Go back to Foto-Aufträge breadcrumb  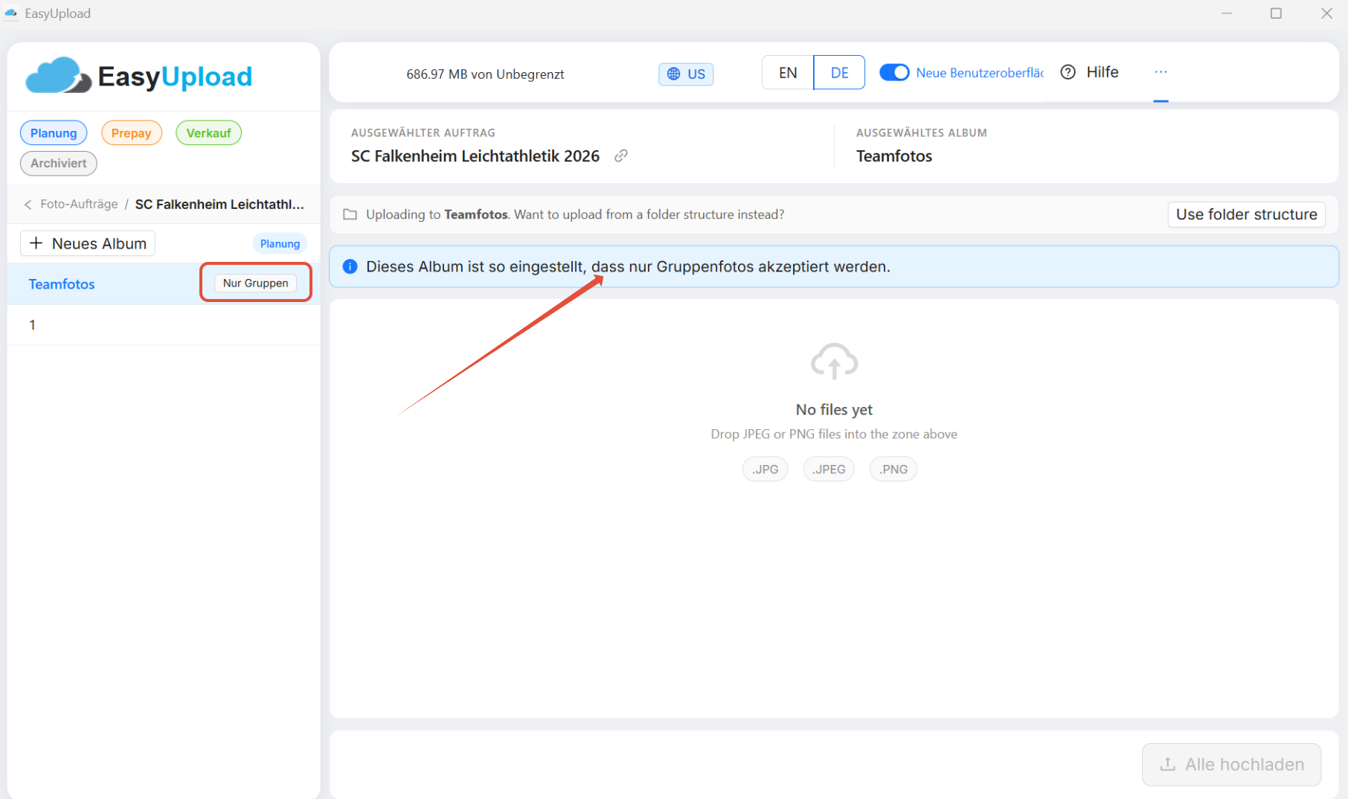79,204
